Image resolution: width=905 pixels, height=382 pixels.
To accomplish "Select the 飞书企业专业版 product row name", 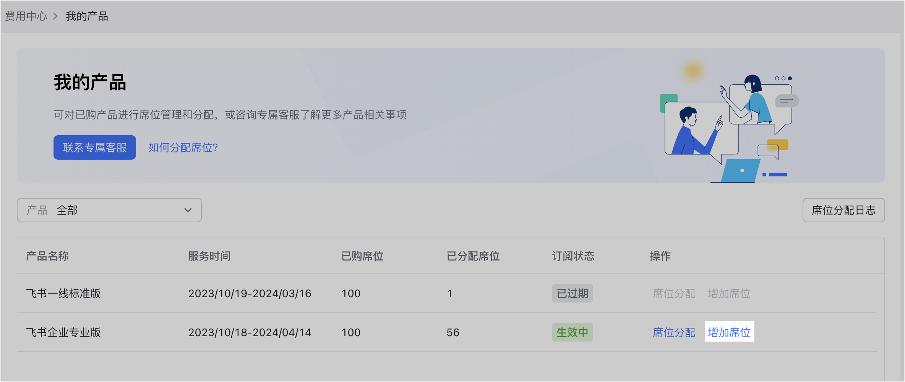I will [63, 332].
